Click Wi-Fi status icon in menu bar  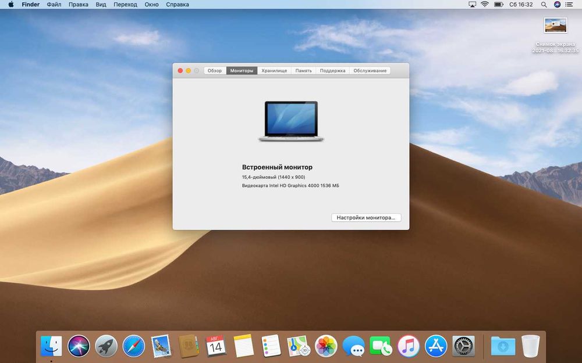point(485,5)
